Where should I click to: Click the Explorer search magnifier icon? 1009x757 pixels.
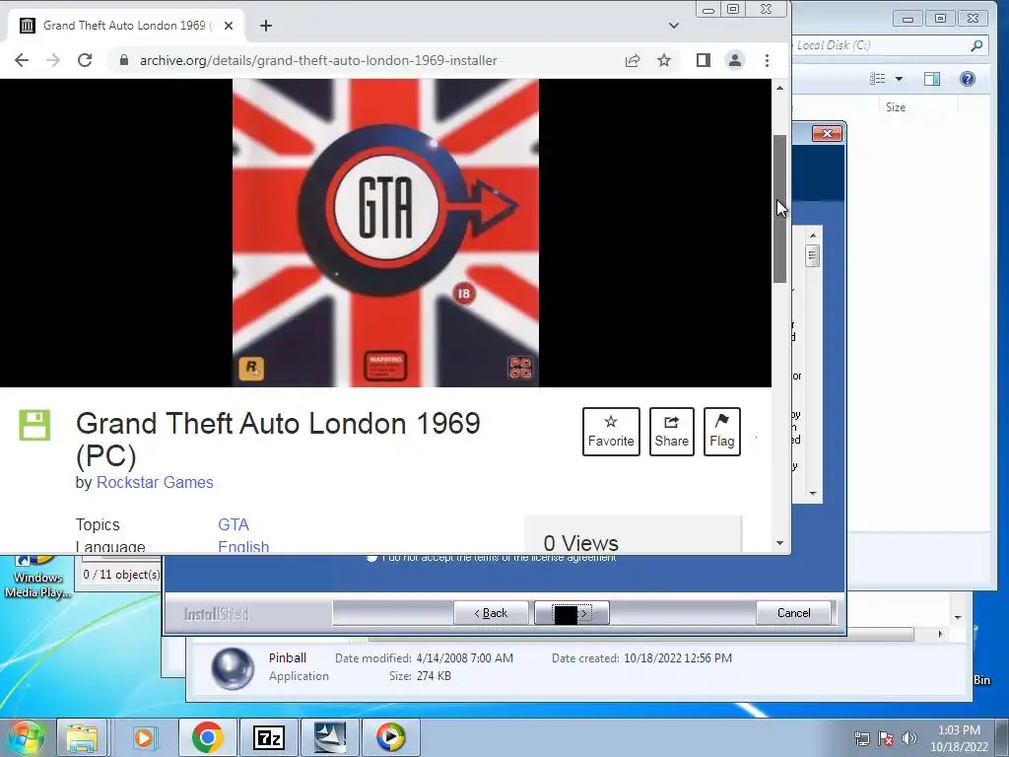(976, 45)
